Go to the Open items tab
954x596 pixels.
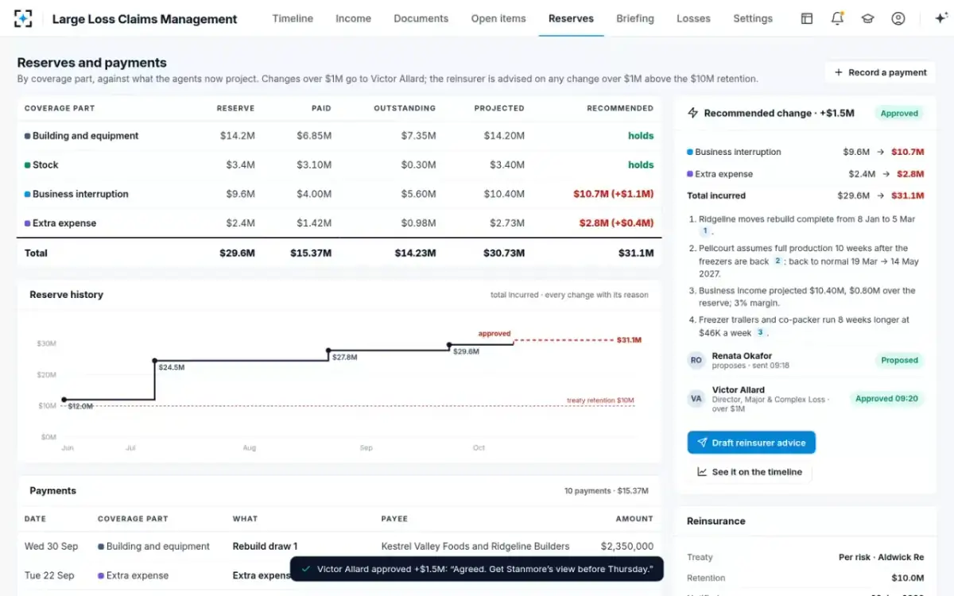click(x=498, y=18)
